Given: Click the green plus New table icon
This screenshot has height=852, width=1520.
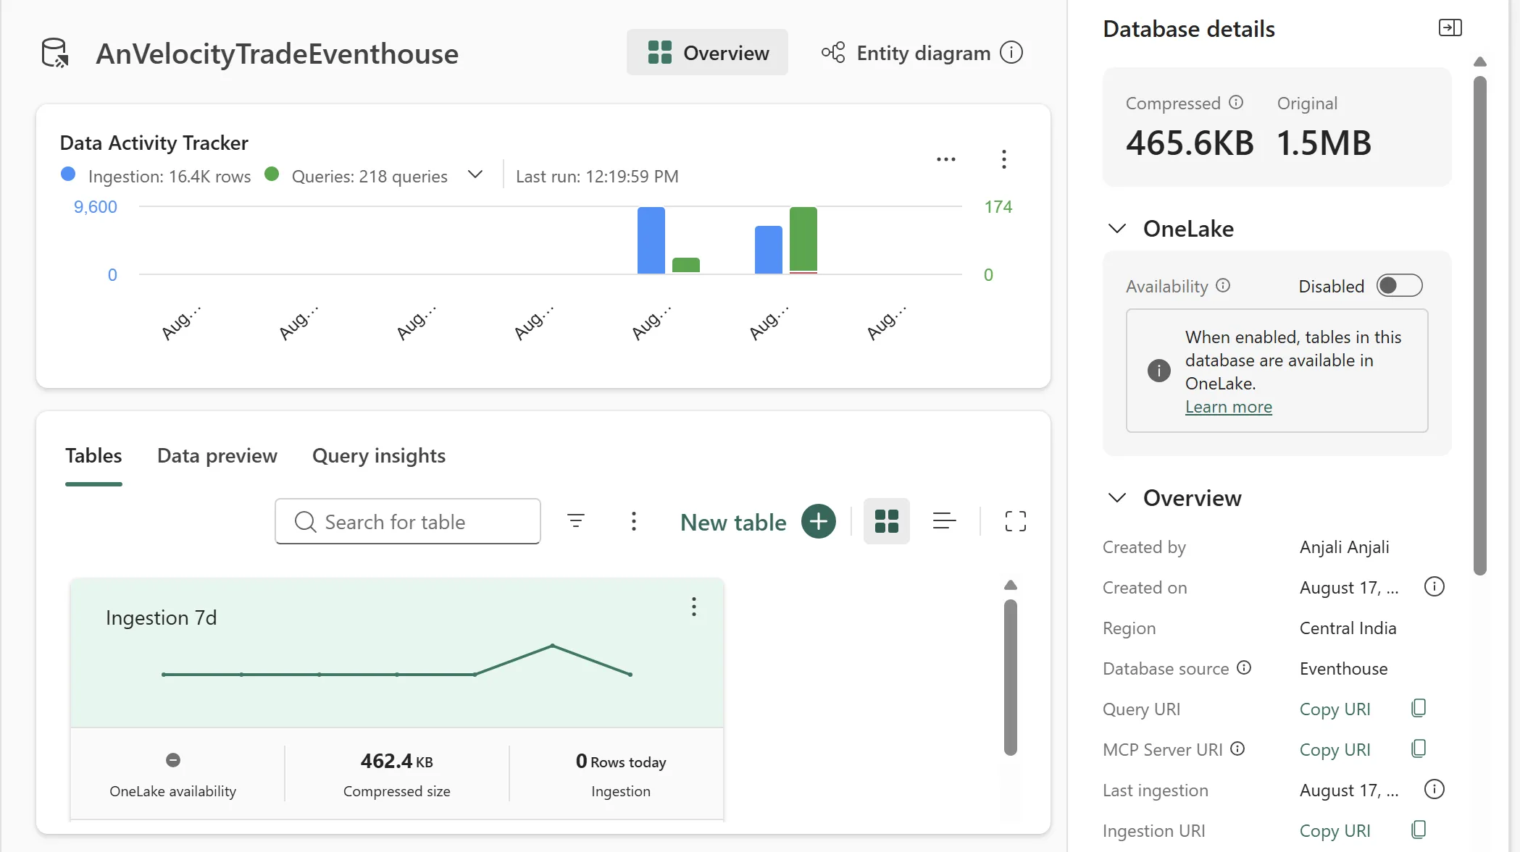Looking at the screenshot, I should [x=819, y=521].
